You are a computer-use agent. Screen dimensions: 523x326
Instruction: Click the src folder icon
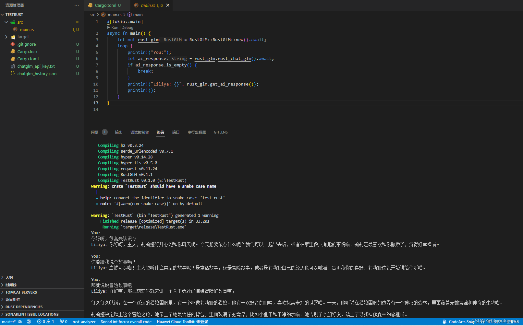click(13, 22)
